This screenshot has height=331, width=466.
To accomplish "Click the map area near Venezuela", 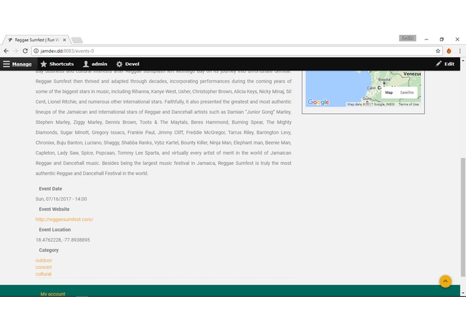I will point(412,74).
